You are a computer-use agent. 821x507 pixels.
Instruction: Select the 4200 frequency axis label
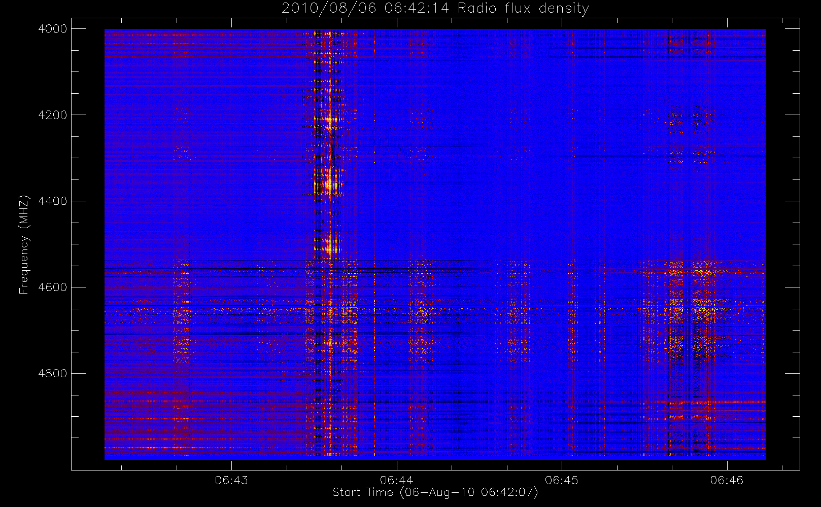[x=52, y=115]
